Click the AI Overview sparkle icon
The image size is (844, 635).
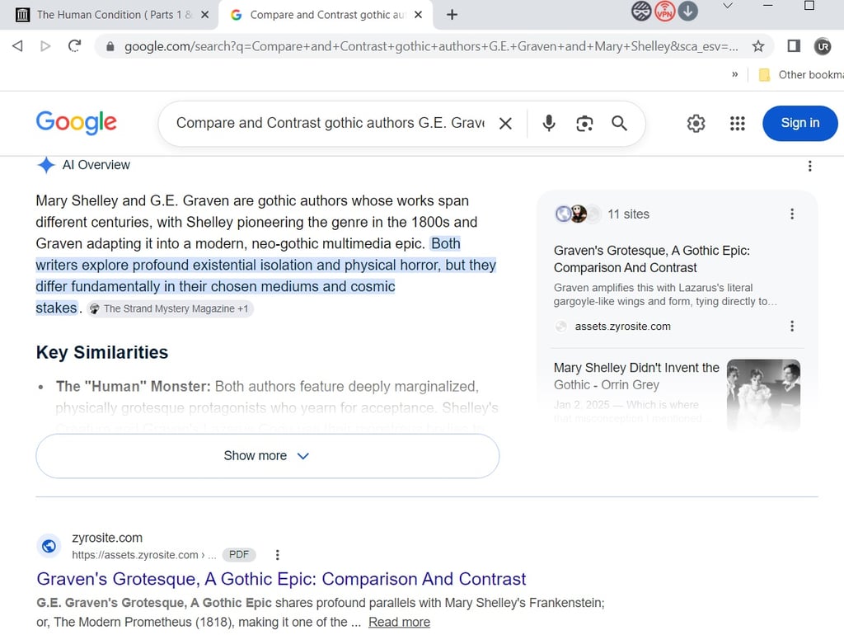pyautogui.click(x=46, y=165)
